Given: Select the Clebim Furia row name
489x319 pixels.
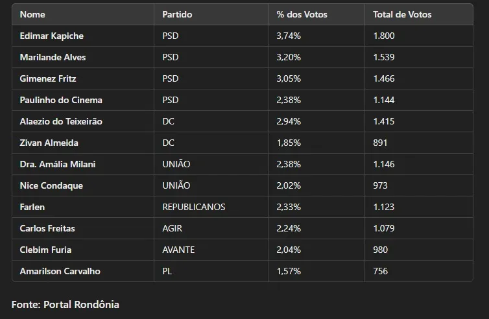Looking at the screenshot, I should pos(45,250).
